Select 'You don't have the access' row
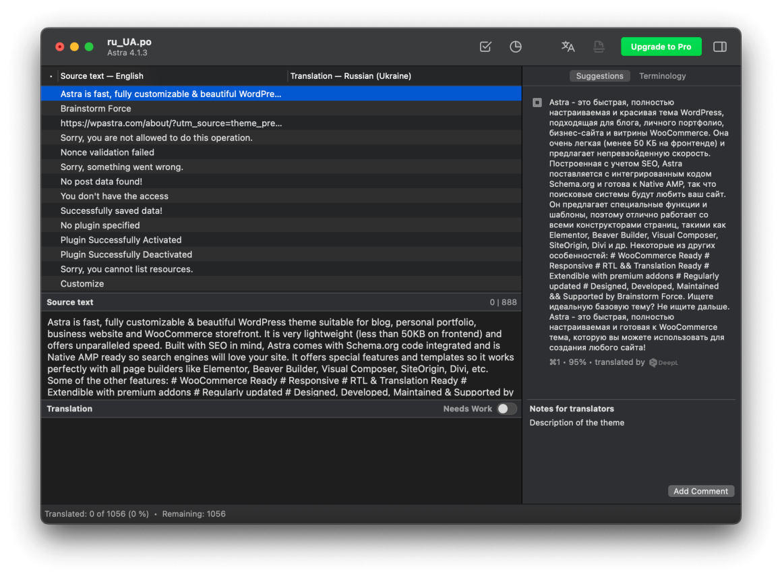 point(281,196)
